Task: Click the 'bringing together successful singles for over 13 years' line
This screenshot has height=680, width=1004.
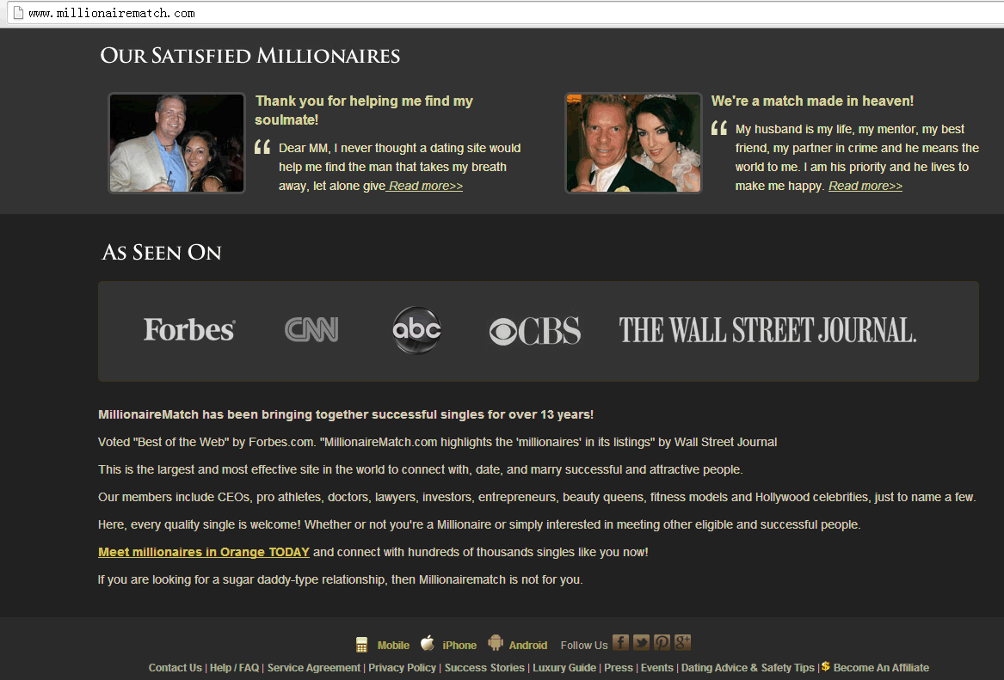Action: point(346,414)
